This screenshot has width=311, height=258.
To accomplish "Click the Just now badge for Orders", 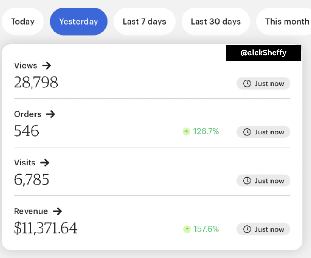I will (x=263, y=132).
